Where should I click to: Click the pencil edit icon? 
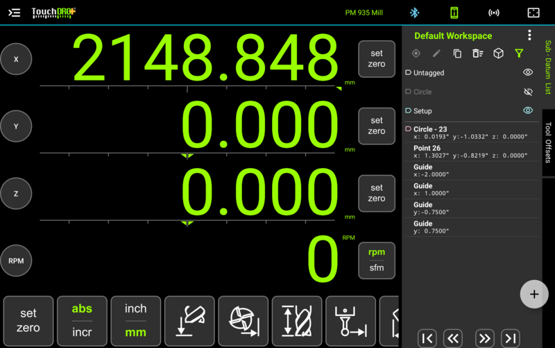pos(436,53)
